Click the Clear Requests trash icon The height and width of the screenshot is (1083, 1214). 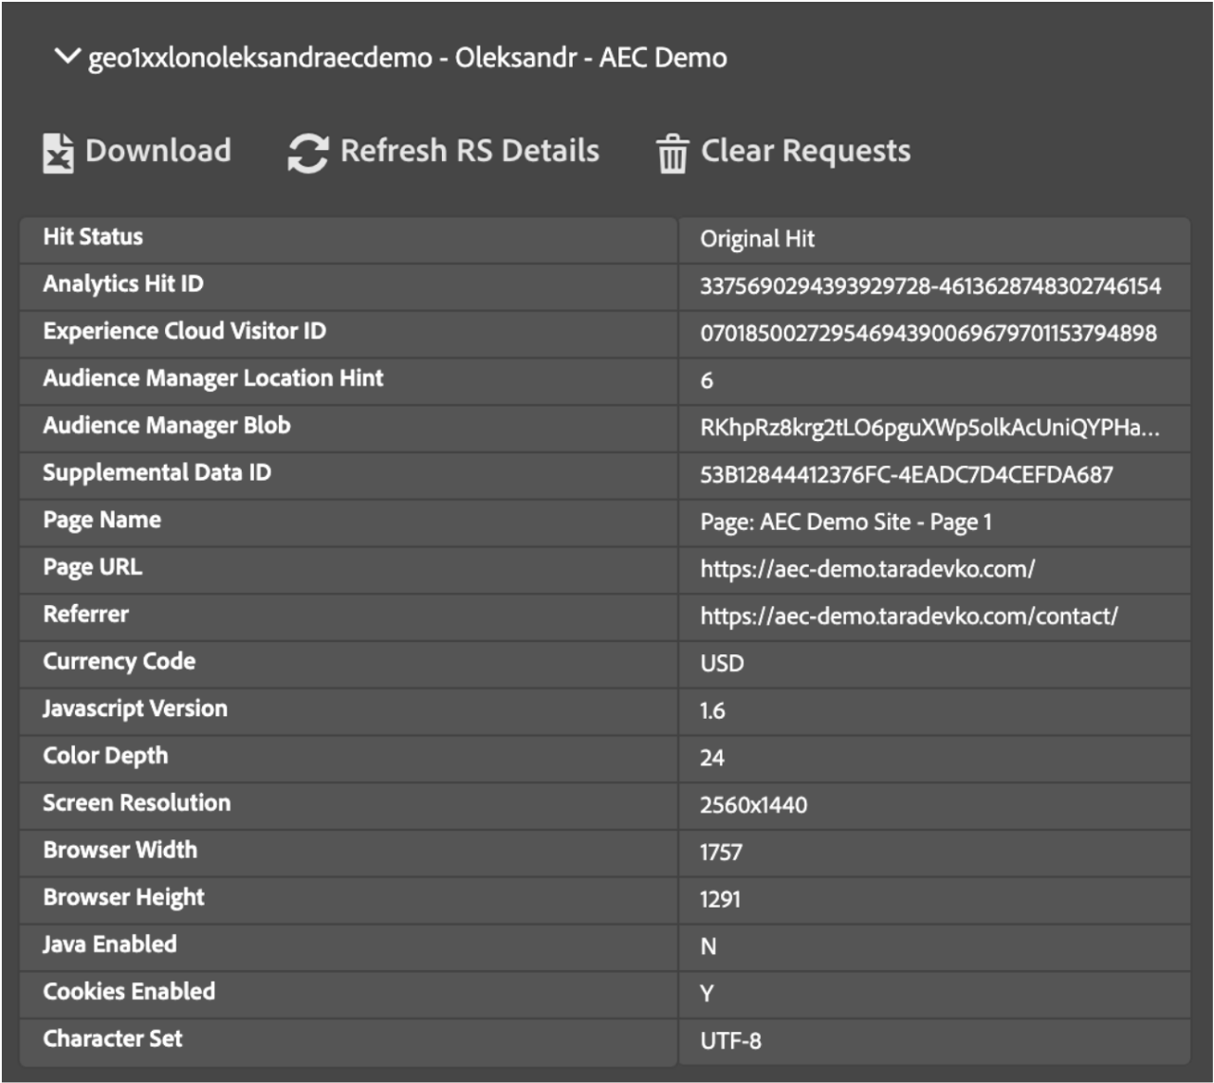point(671,154)
